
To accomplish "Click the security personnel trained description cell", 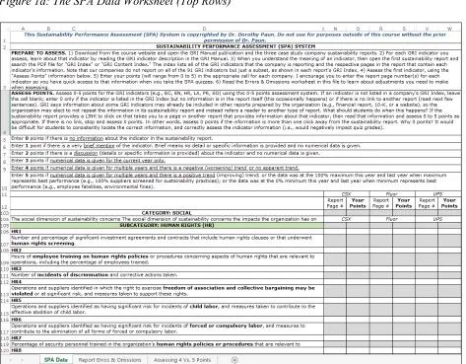I will tap(166, 344).
